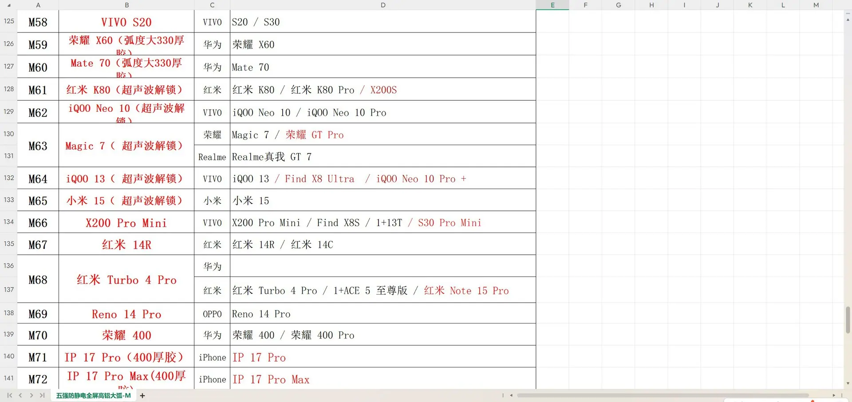The width and height of the screenshot is (852, 402).
Task: Go to previous sheet navigation arrow
Action: pos(20,395)
